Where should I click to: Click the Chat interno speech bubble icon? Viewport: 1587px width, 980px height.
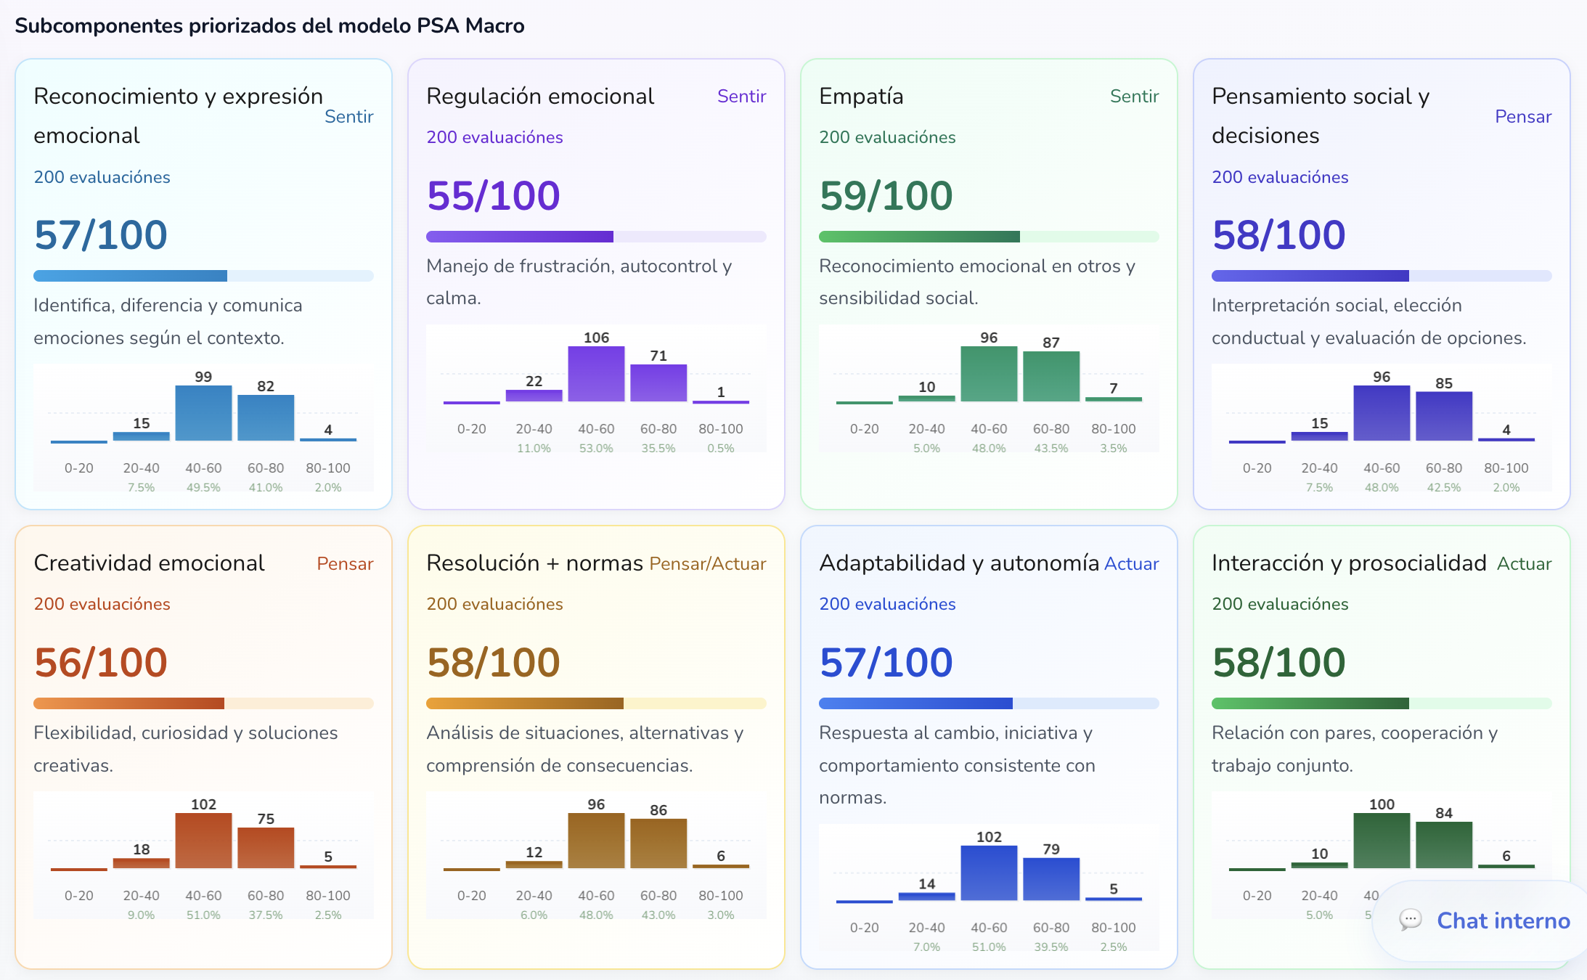point(1410,920)
